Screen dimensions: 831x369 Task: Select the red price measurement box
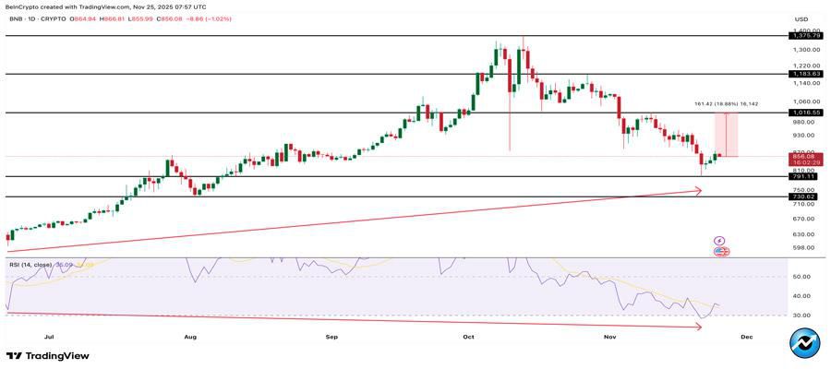(726, 135)
